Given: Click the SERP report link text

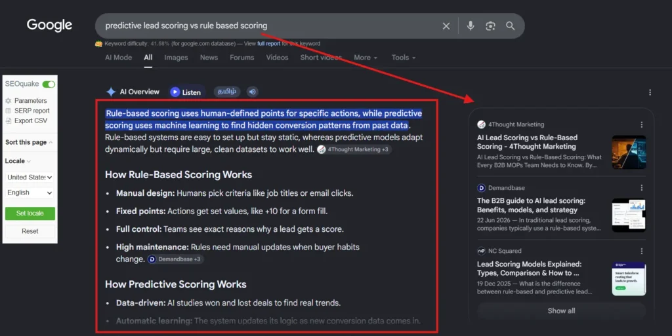Looking at the screenshot, I should point(31,111).
